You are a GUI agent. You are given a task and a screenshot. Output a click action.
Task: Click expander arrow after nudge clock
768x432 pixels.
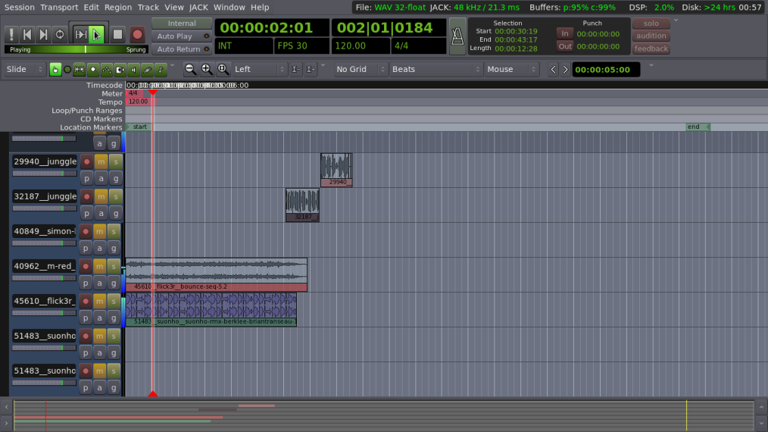tap(651, 65)
